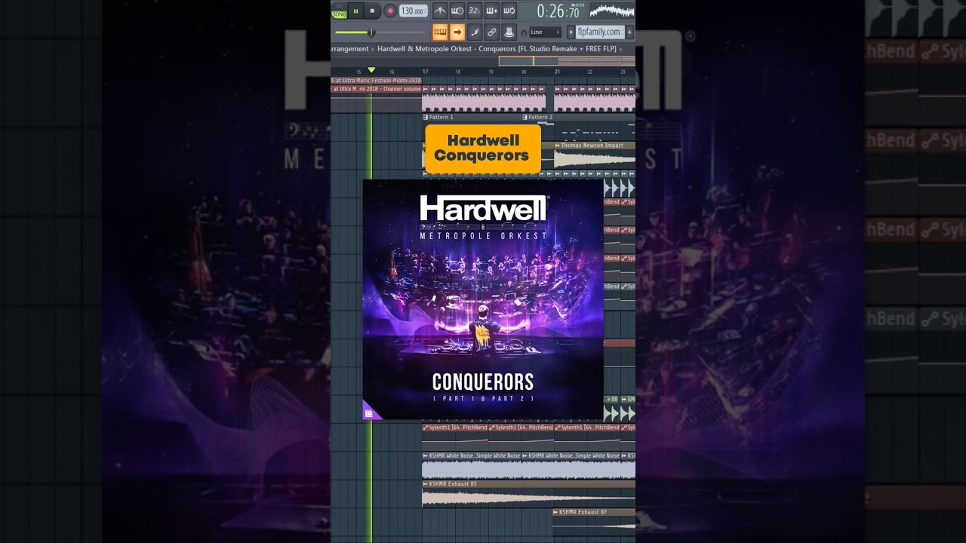Screen dimensions: 966x543
Task: Click the main green slider knob
Action: [x=371, y=32]
